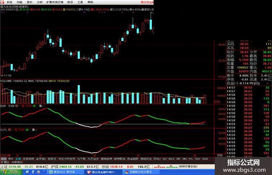Open the 关联报价 tab
This screenshot has height=175, width=272.
pyautogui.click(x=17, y=162)
